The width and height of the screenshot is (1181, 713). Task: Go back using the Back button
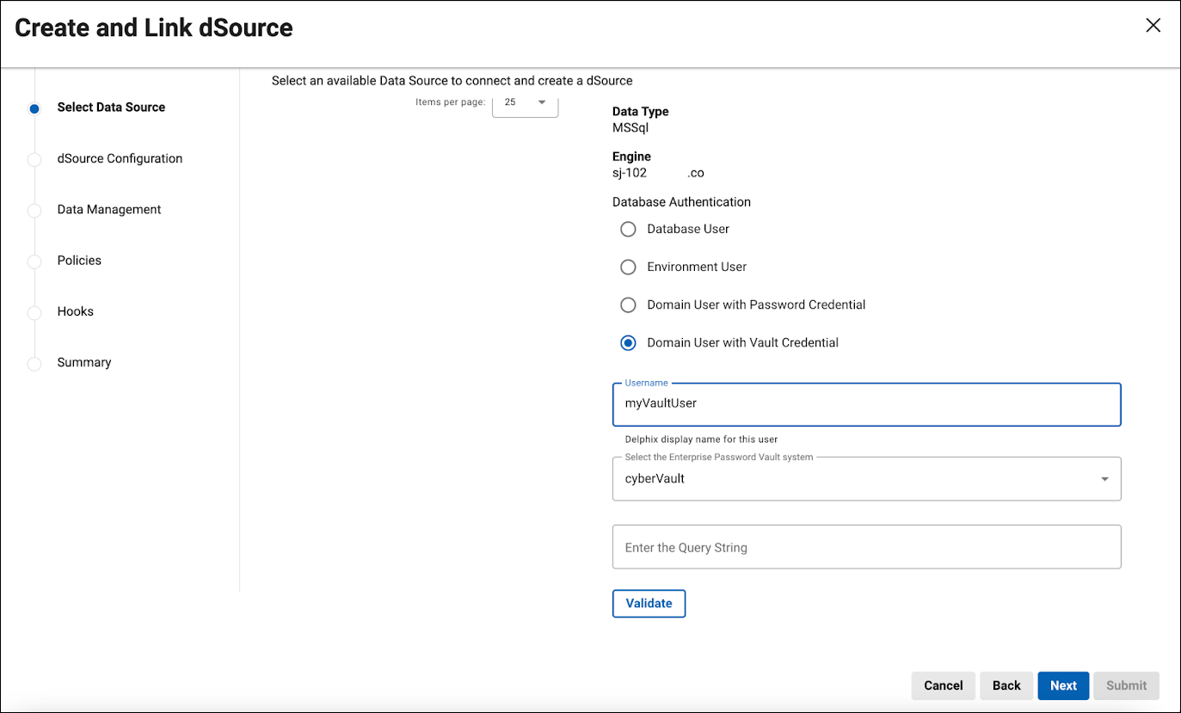[1006, 685]
